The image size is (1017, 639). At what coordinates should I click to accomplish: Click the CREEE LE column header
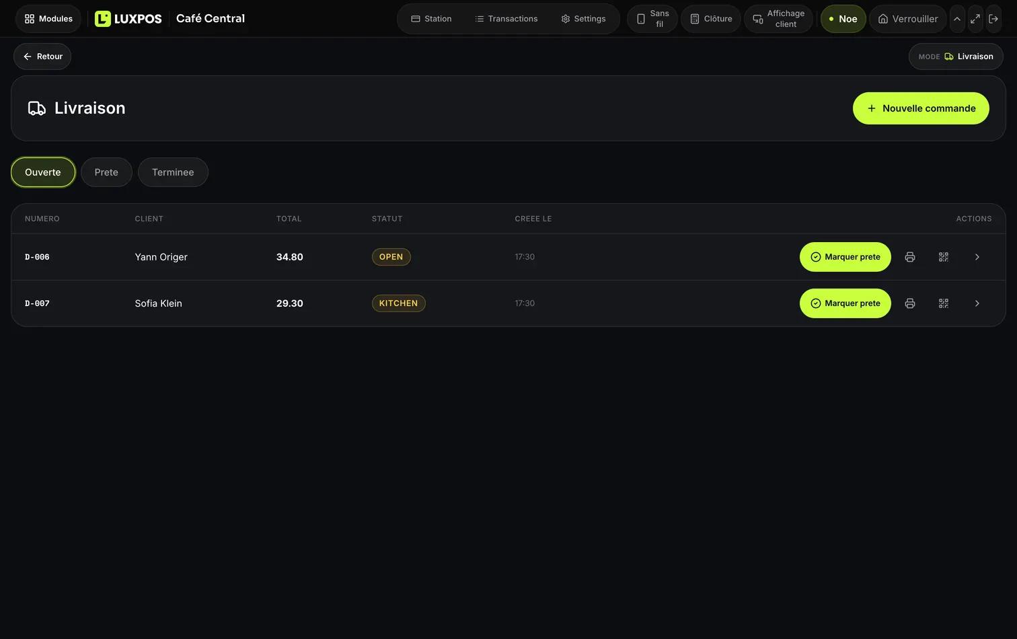pos(533,219)
